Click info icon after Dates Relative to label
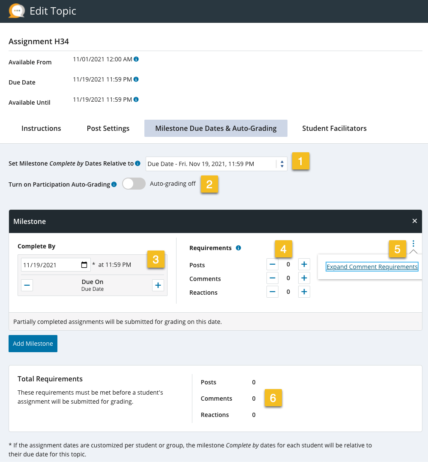 tap(138, 163)
